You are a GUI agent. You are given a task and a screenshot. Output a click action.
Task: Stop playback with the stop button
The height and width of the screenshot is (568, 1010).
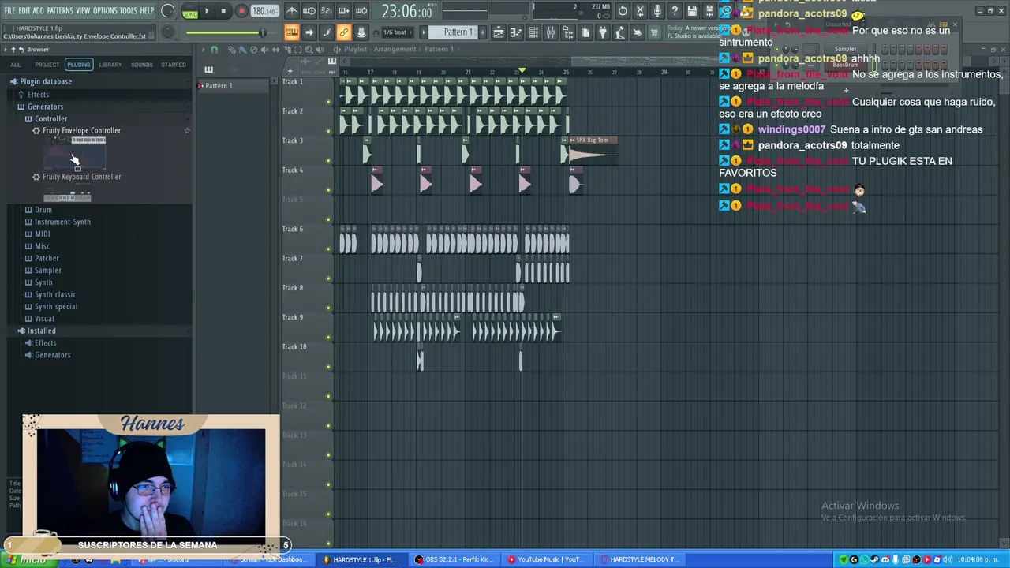click(x=224, y=11)
